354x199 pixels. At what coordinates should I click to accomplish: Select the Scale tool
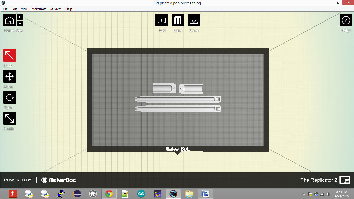coord(10,118)
